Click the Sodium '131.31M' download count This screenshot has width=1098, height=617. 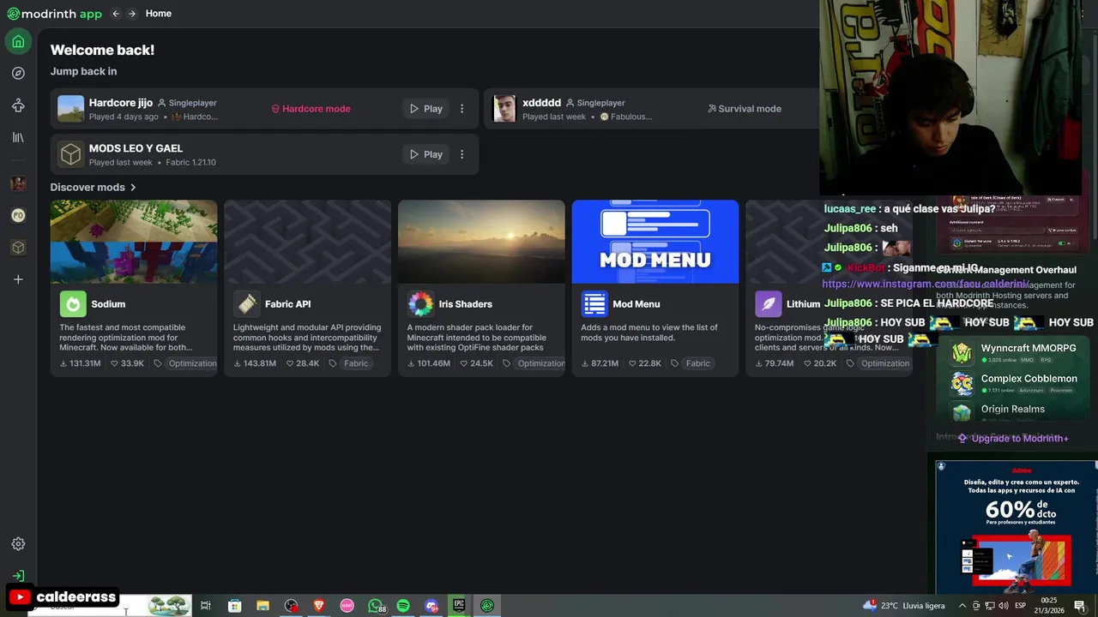(81, 363)
